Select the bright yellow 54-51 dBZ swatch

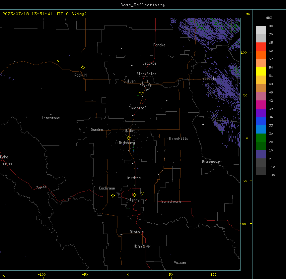pyautogui.click(x=261, y=71)
